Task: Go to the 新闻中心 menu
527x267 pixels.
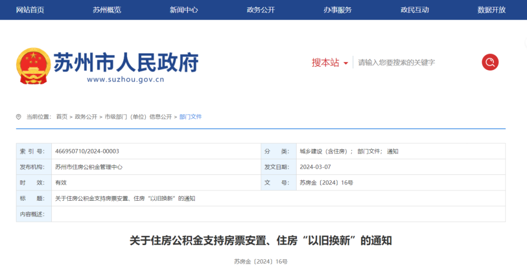Action: pyautogui.click(x=184, y=10)
